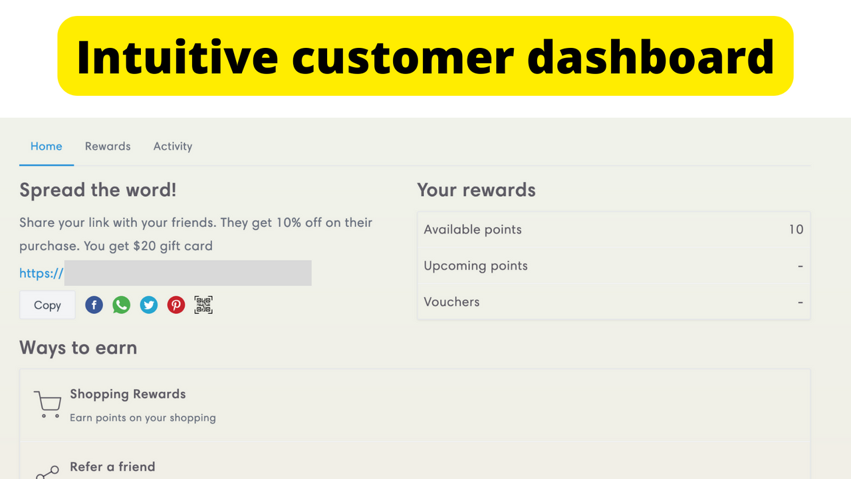Click the available points value of 10
The image size is (851, 479).
click(x=795, y=230)
